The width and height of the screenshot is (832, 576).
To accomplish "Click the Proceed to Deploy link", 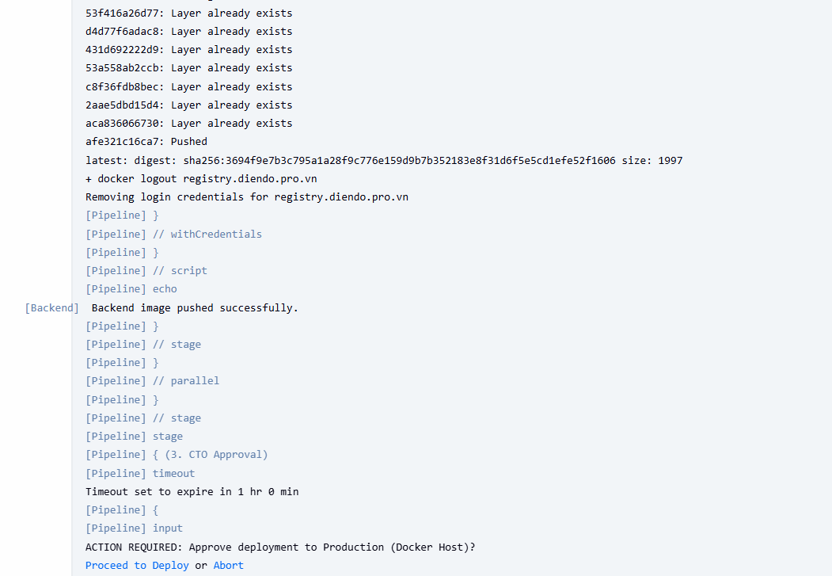I will [x=137, y=565].
